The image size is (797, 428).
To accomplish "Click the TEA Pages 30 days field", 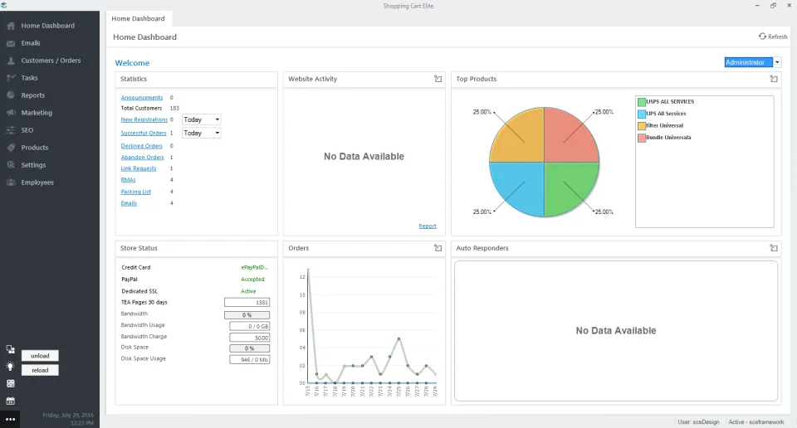I will (x=247, y=302).
